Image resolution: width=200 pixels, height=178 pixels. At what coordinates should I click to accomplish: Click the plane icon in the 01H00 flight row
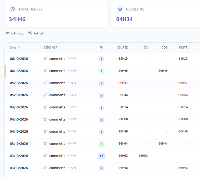click(45, 119)
